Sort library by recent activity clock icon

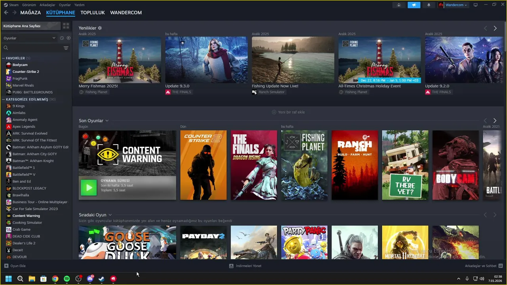(62, 38)
